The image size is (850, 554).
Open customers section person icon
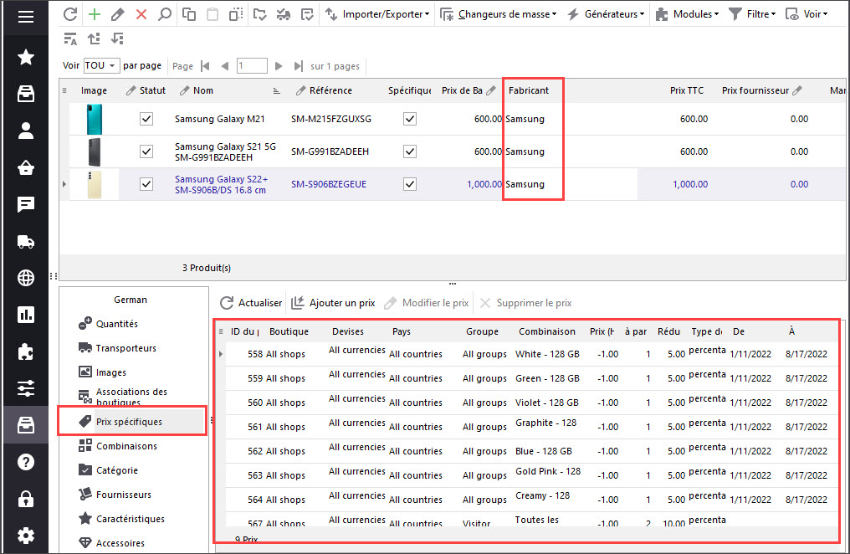(25, 131)
